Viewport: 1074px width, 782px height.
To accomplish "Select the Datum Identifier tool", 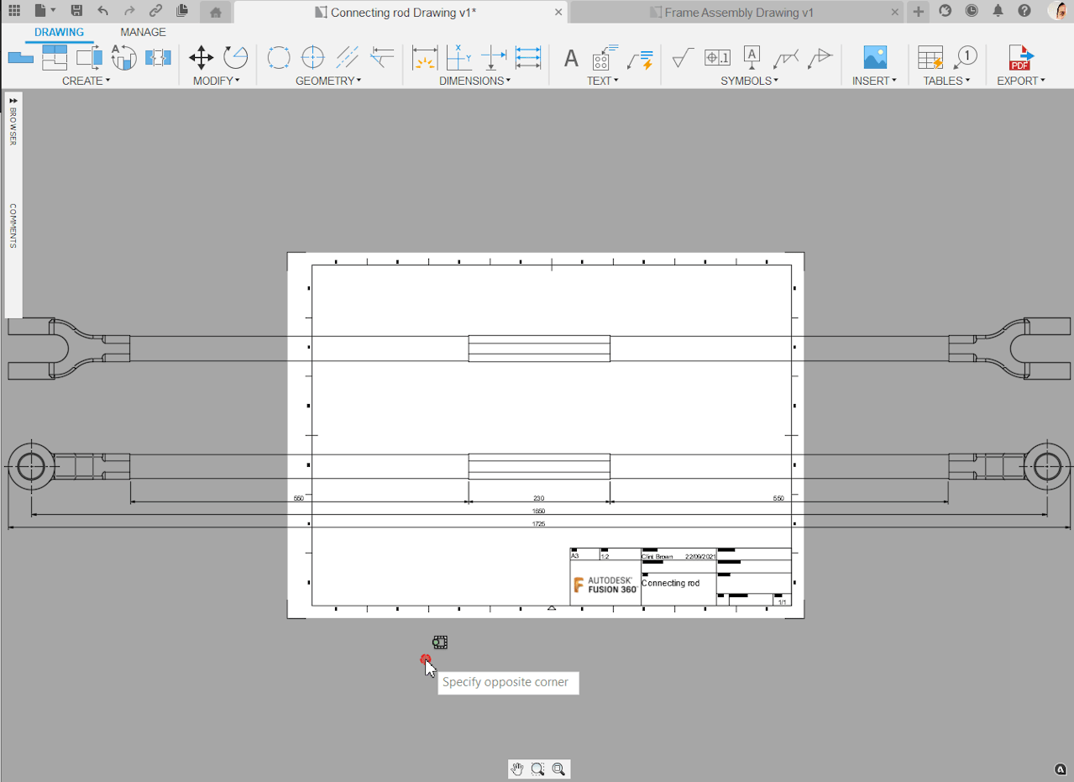I will [752, 58].
